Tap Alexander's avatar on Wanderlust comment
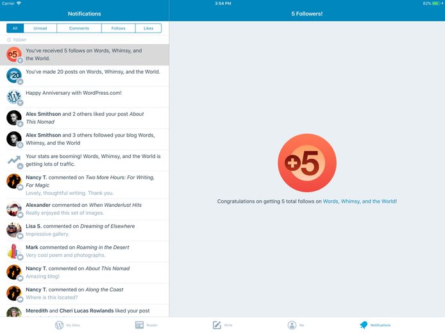Image resolution: width=445 pixels, height=333 pixels. coord(14,209)
